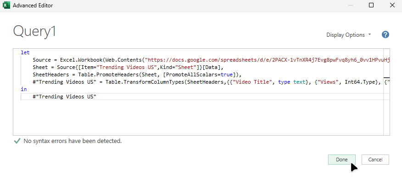Close the Advanced Editor window
This screenshot has width=402, height=177.
[x=392, y=5]
